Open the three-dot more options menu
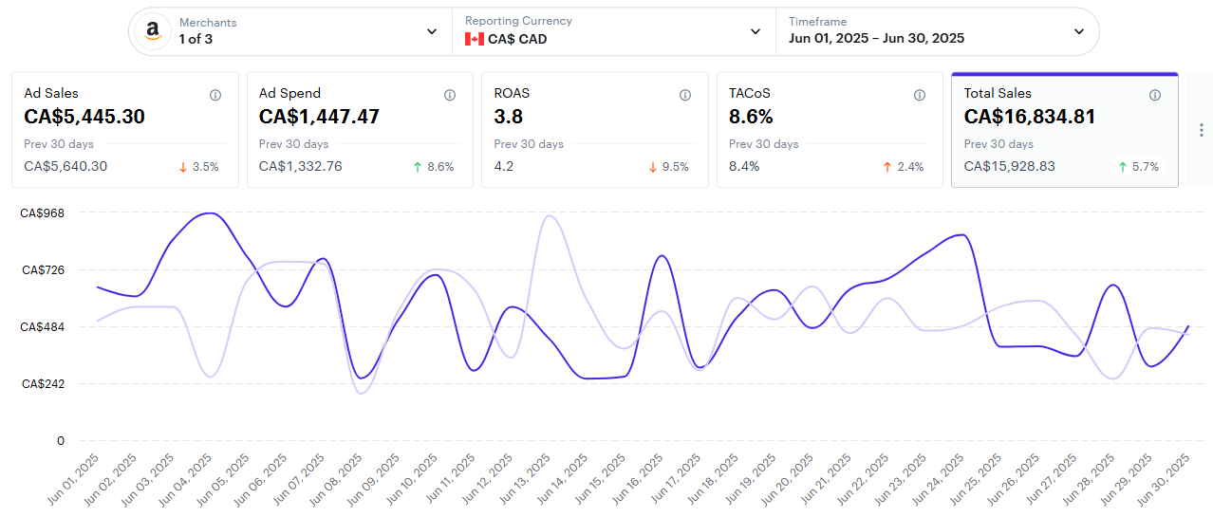The width and height of the screenshot is (1213, 517). (x=1202, y=130)
